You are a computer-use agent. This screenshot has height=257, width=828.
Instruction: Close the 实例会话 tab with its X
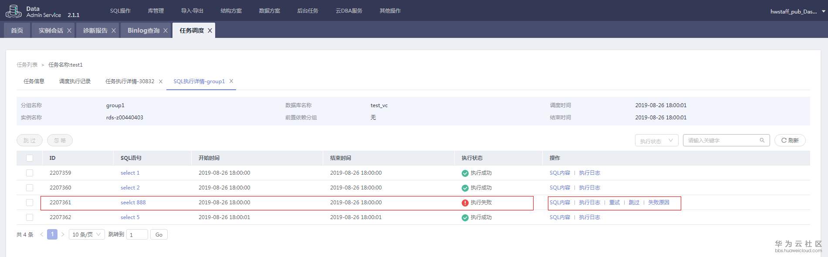[69, 30]
